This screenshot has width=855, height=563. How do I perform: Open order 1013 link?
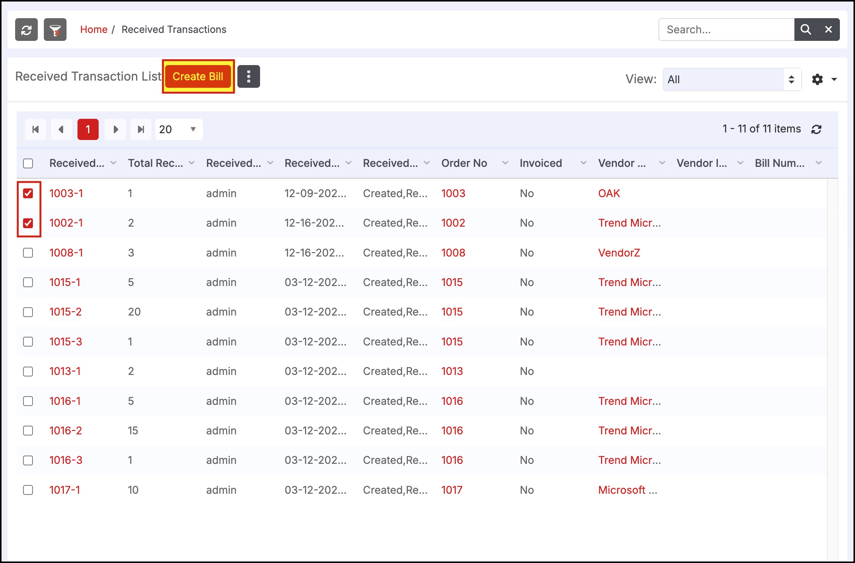tap(452, 371)
